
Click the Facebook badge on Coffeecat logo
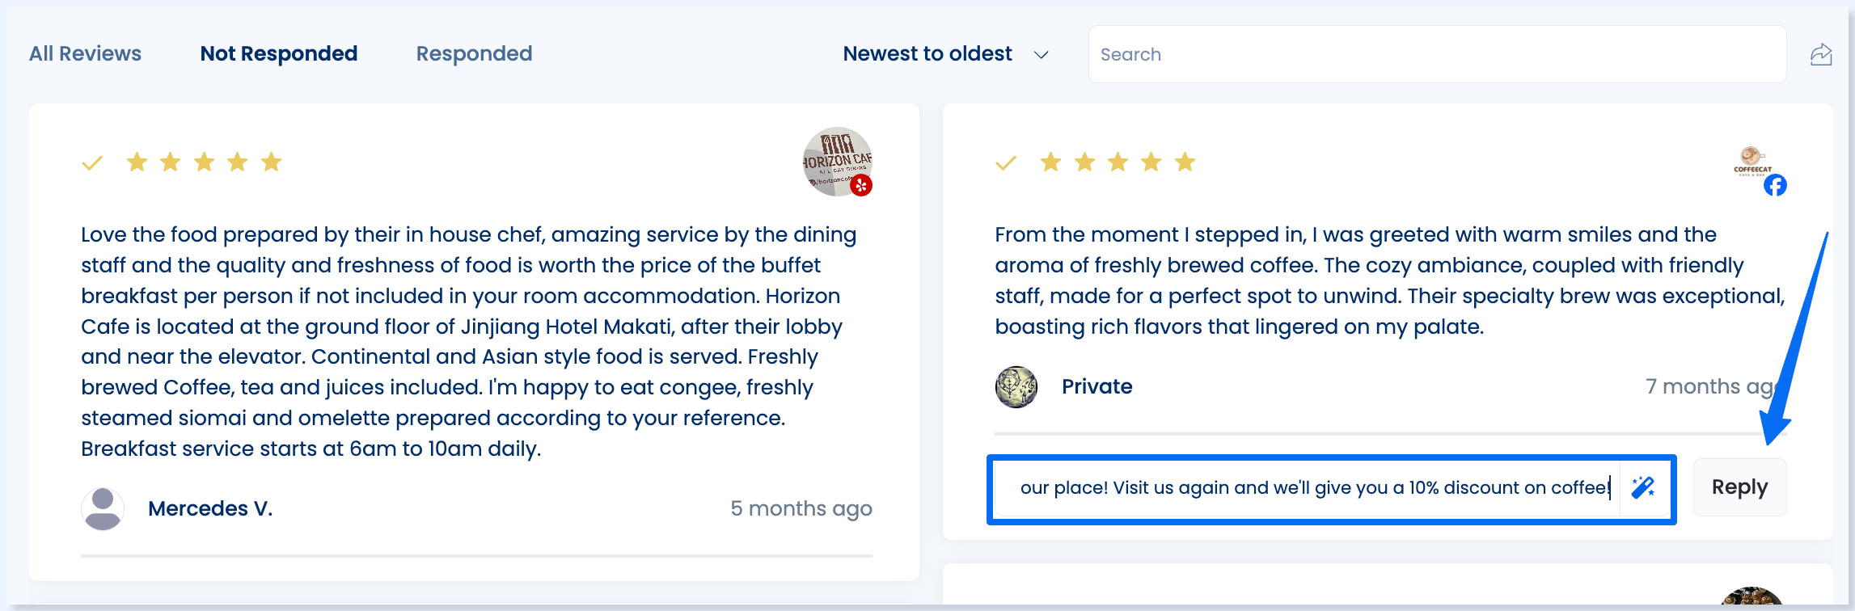(x=1775, y=185)
